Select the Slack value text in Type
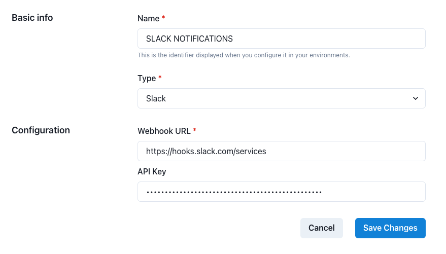446x254 pixels. pyautogui.click(x=156, y=98)
